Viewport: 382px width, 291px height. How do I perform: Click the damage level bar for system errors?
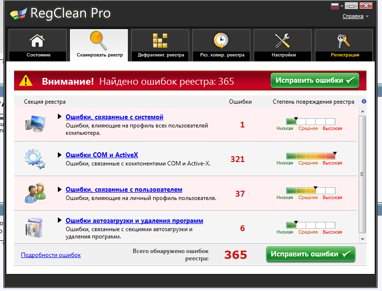point(311,121)
